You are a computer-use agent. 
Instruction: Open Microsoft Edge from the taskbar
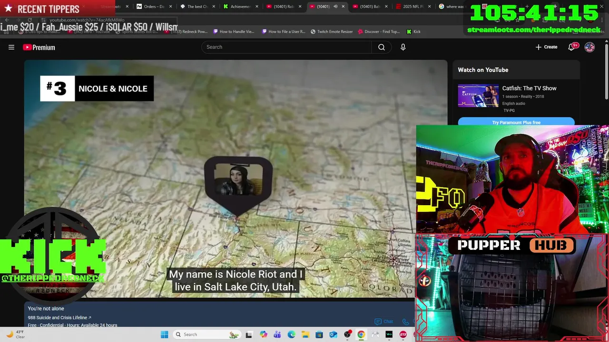[291, 334]
